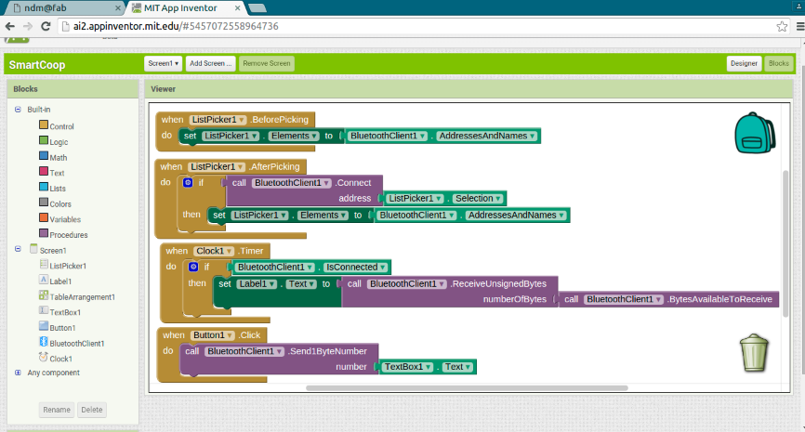The image size is (805, 432).
Task: Select the Control blocks color icon
Action: click(x=44, y=124)
